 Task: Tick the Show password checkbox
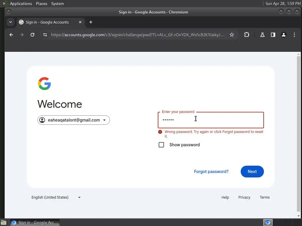point(161,145)
